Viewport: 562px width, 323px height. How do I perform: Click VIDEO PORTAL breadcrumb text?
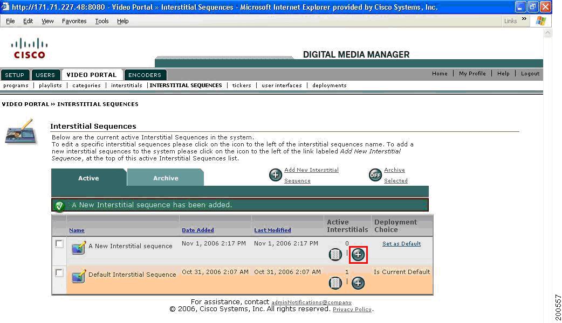[x=25, y=104]
